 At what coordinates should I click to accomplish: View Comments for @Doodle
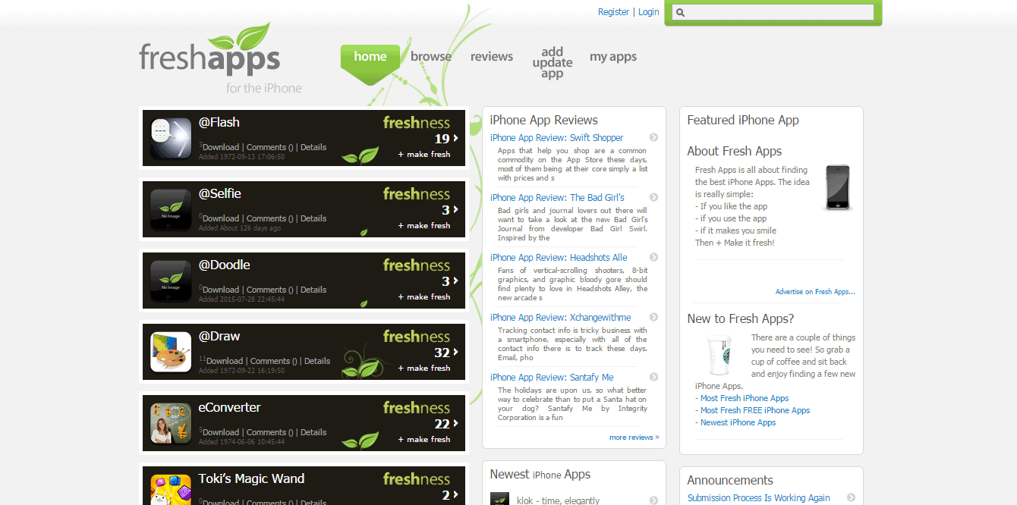[x=269, y=290]
